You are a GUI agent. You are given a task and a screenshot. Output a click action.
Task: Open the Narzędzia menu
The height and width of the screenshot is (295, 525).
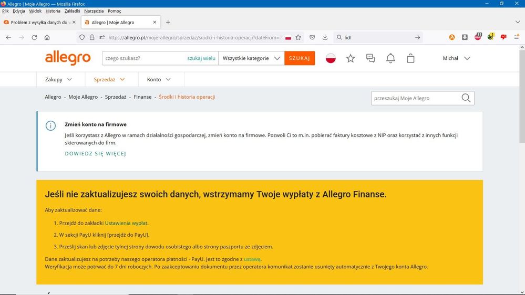click(x=94, y=11)
